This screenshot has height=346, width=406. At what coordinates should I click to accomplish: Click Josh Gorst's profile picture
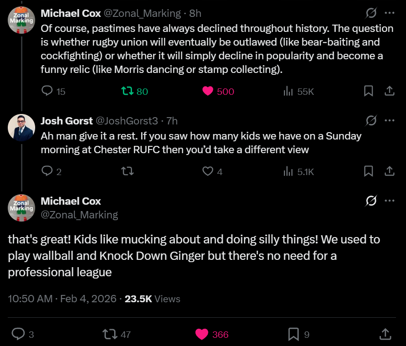(21, 127)
